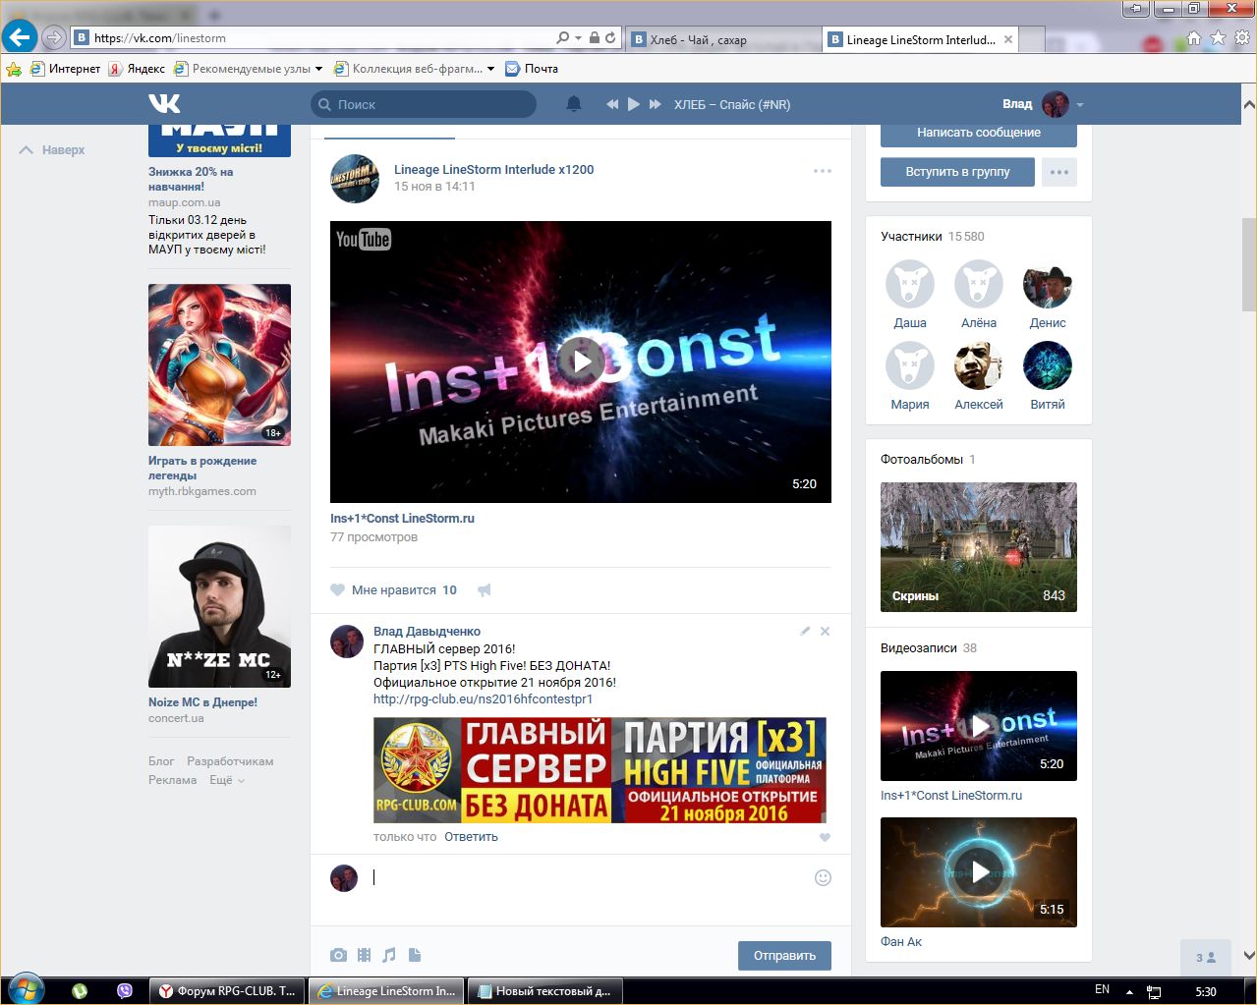Viewport: 1257px width, 1005px height.
Task: Open the favorites star in the browser toolbar
Action: pyautogui.click(x=1218, y=38)
